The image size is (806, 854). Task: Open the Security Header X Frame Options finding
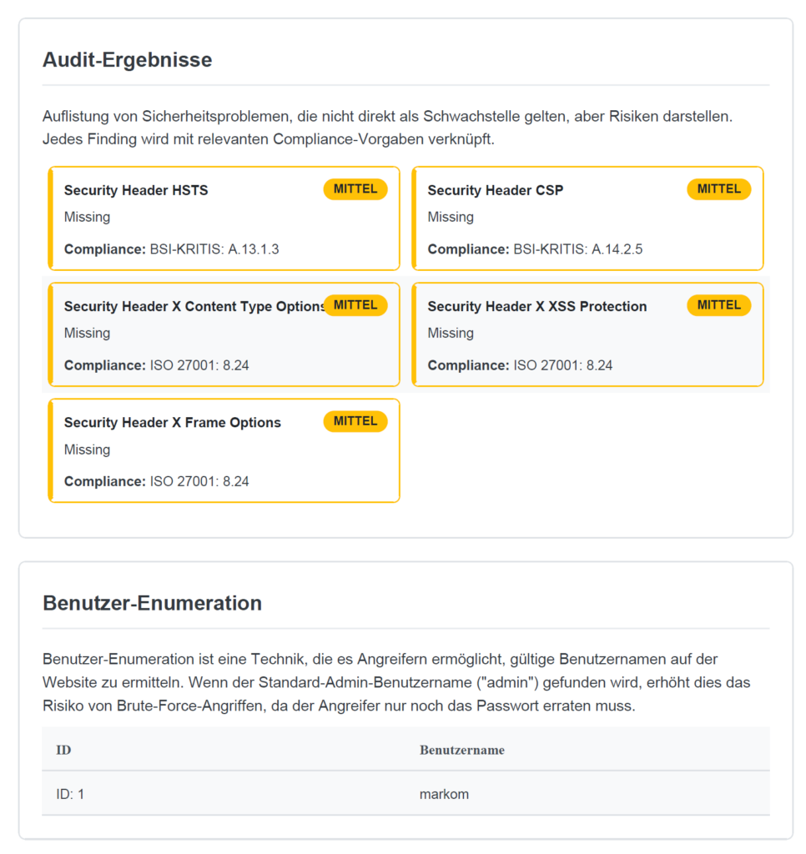point(172,423)
